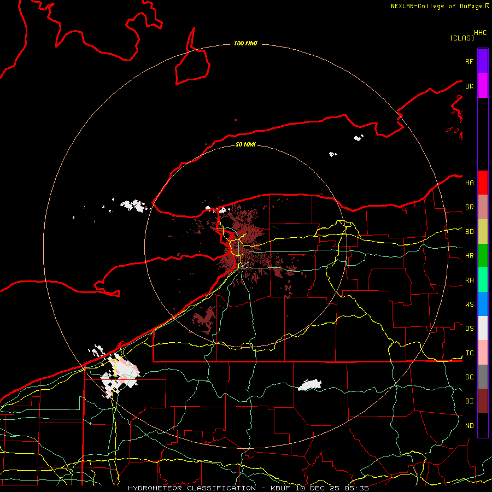Image resolution: width=492 pixels, height=492 pixels.
Task: Click the 'NEXLAB-College of DuPage' credit text
Action: [x=436, y=6]
